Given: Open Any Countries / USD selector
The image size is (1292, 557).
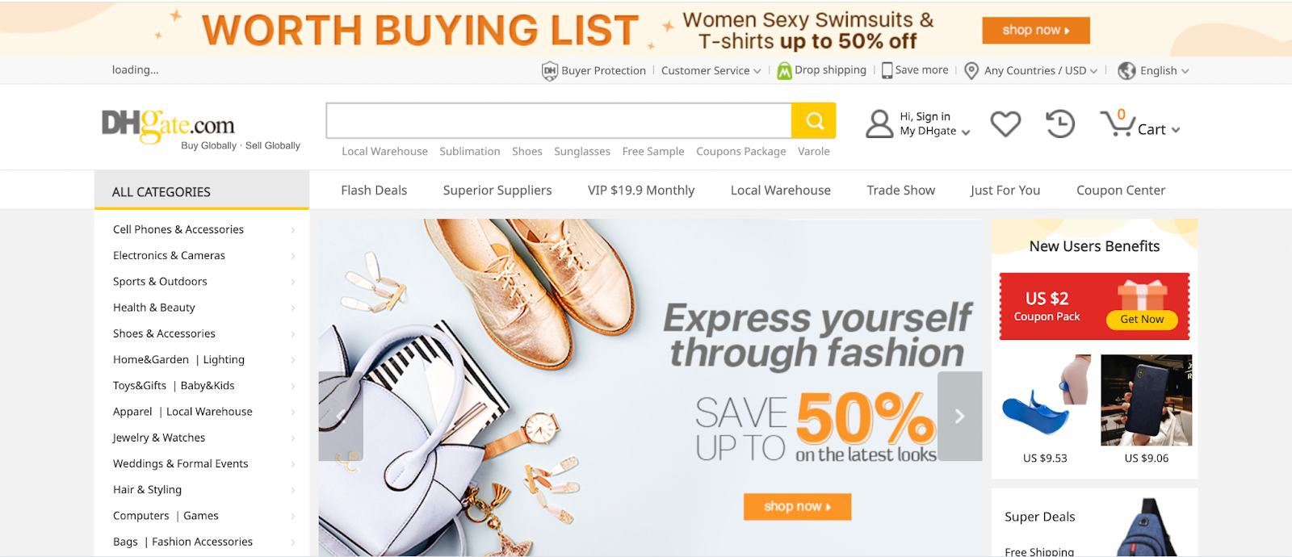Looking at the screenshot, I should click(x=1031, y=71).
